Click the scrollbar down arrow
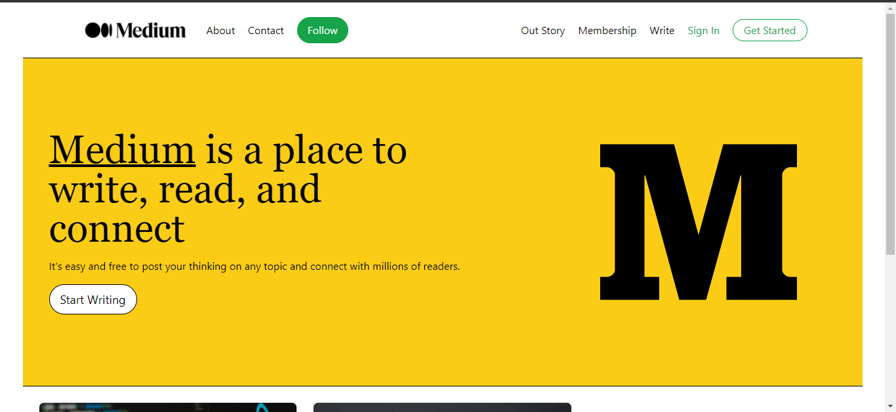896x412 pixels. [x=890, y=406]
